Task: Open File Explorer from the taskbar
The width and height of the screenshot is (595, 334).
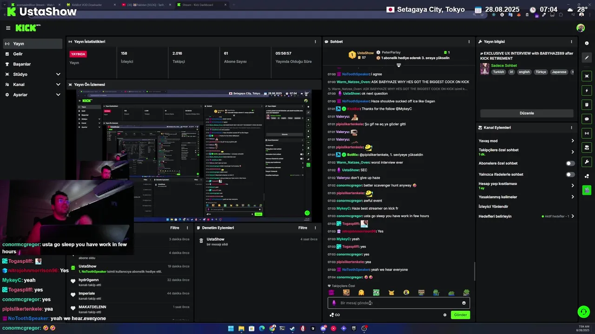Action: (241, 328)
